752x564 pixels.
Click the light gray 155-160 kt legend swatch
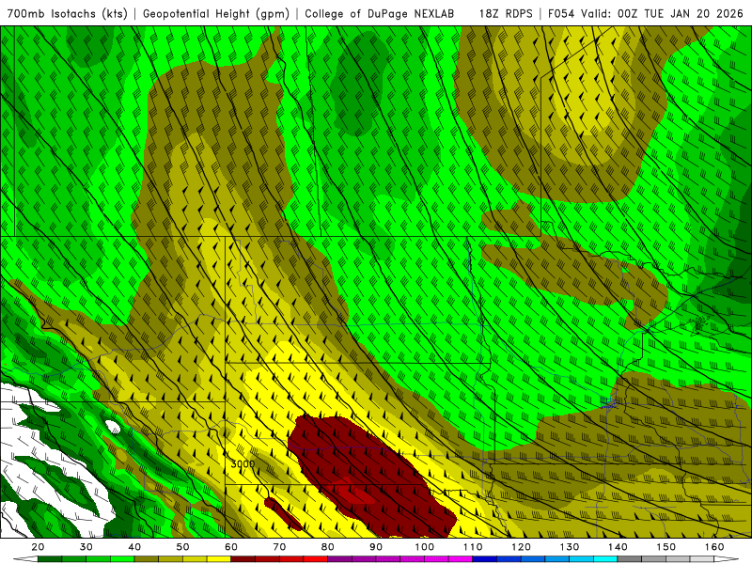(x=702, y=558)
